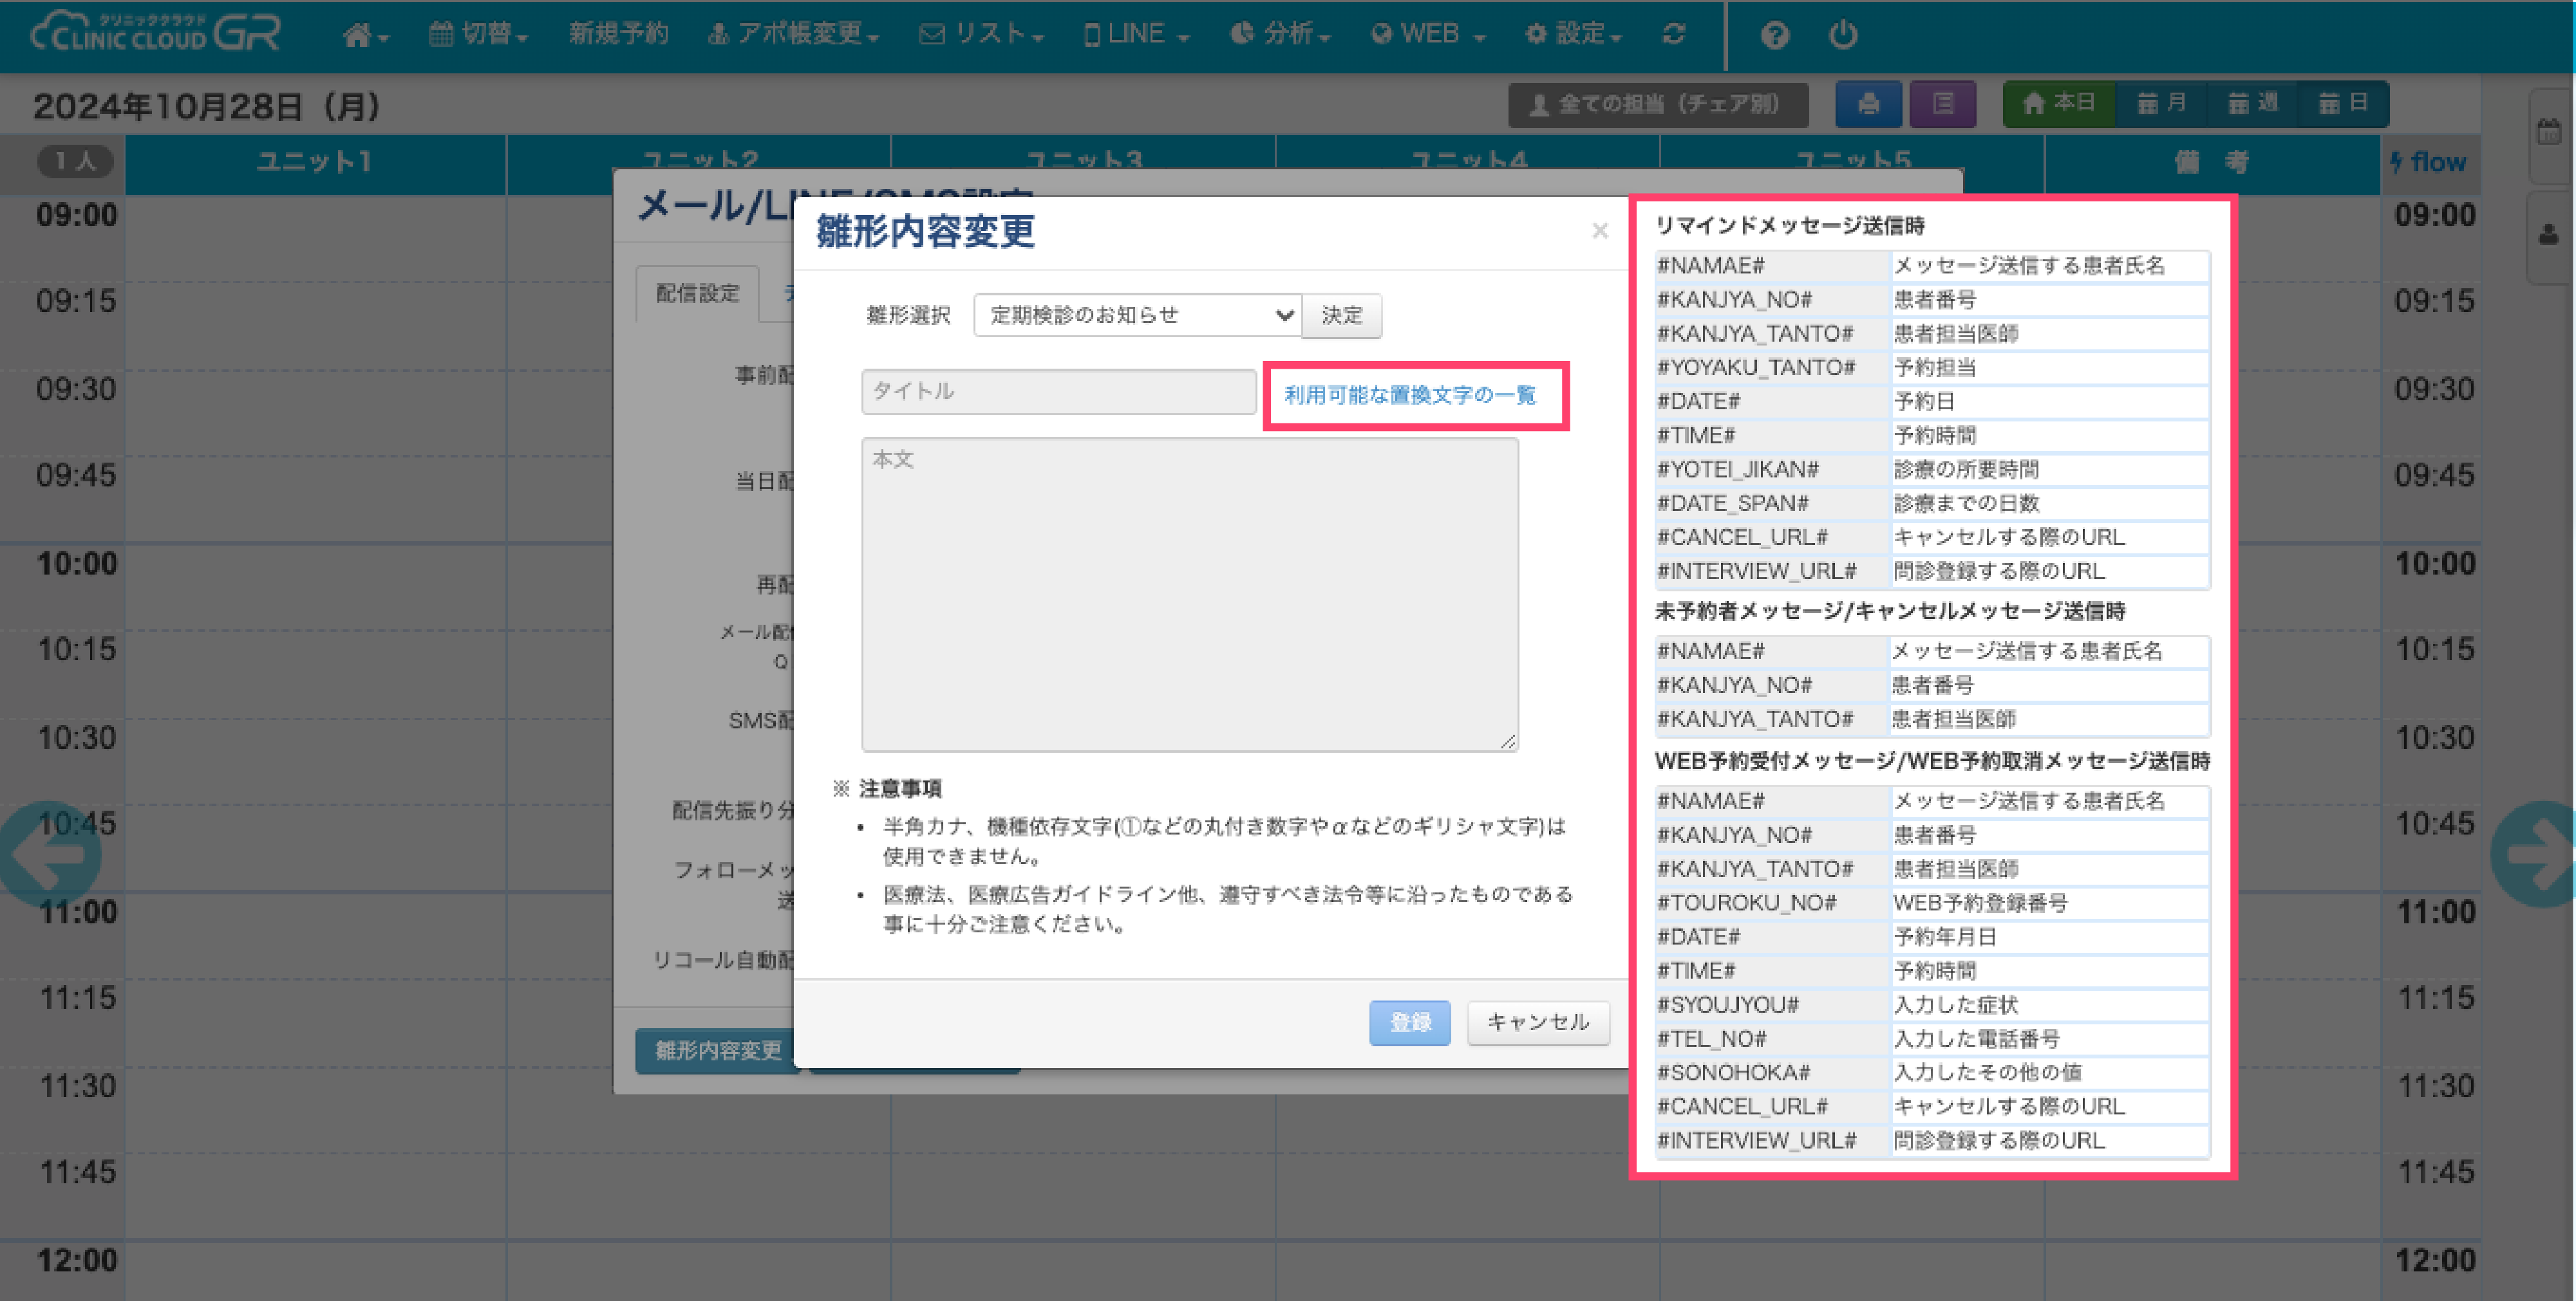Open the 全ての担当 staff filter
Screen dimensions: 2576x1301
(x=1657, y=104)
